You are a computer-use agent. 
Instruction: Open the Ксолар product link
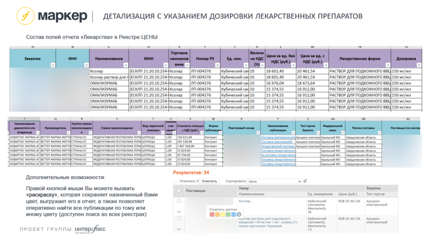coord(245,201)
